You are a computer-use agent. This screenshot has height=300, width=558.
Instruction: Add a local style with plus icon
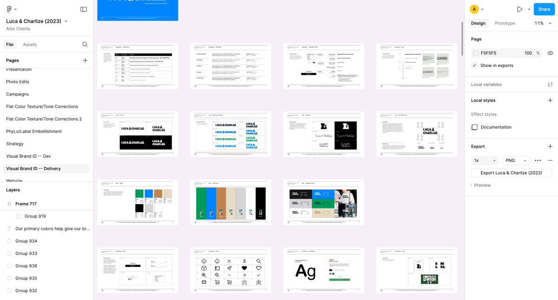point(550,100)
